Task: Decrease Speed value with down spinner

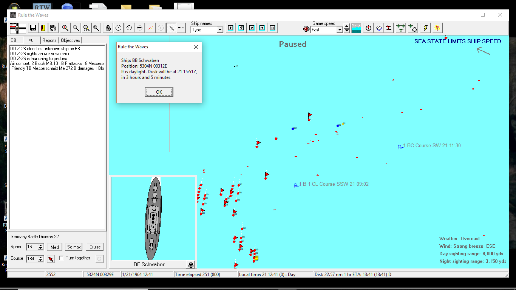Action: [x=41, y=249]
